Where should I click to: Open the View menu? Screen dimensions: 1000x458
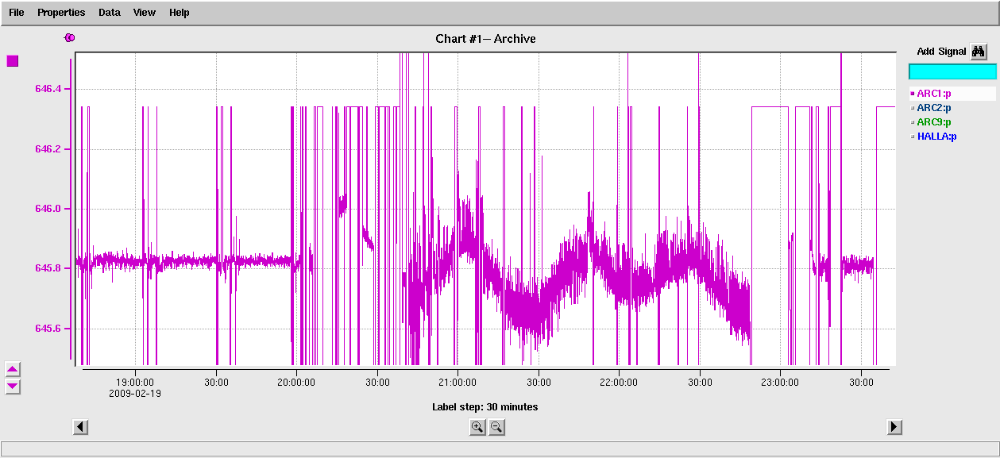[x=145, y=13]
